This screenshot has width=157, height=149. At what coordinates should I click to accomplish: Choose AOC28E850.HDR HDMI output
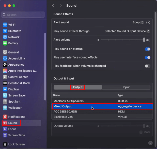102,111
